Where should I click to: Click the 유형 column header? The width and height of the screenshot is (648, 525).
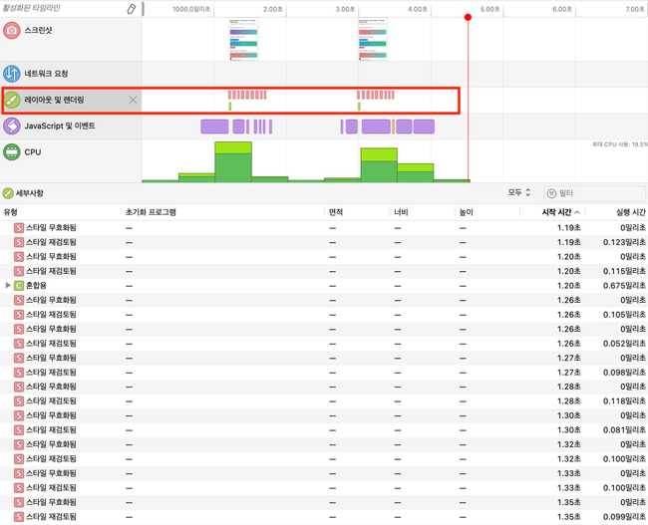pos(11,212)
